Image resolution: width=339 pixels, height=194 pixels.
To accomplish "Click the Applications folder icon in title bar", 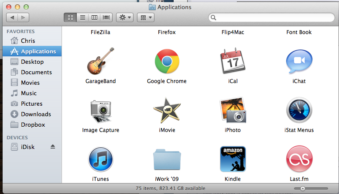I will tap(152, 7).
